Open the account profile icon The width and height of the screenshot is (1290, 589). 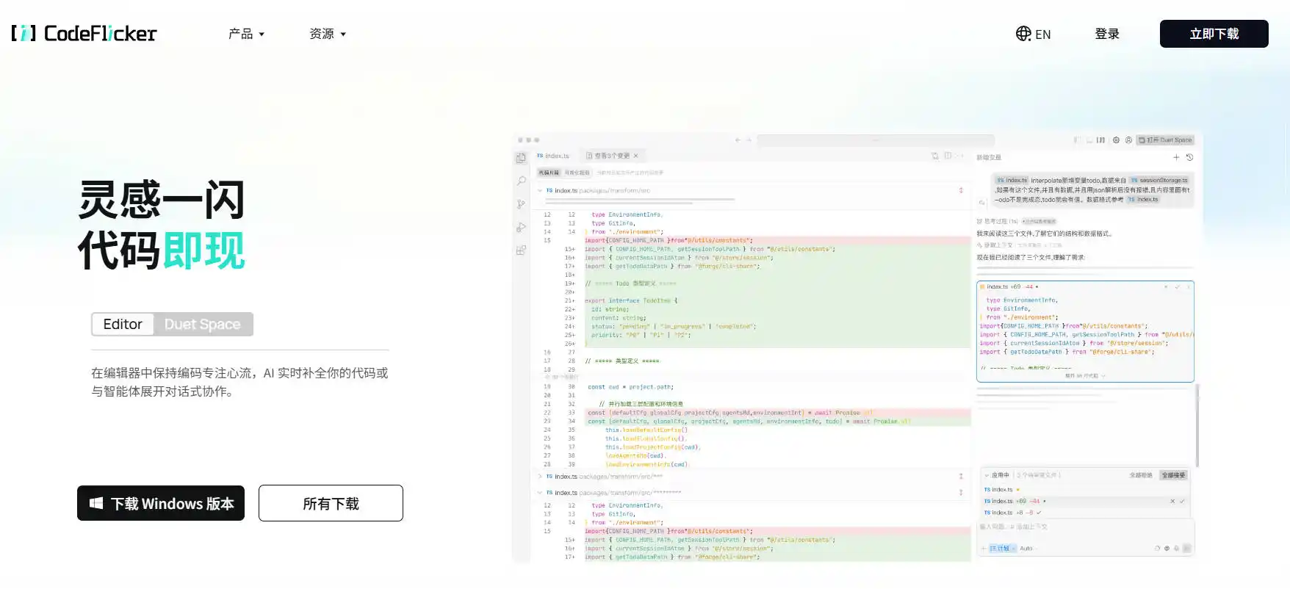click(1128, 140)
